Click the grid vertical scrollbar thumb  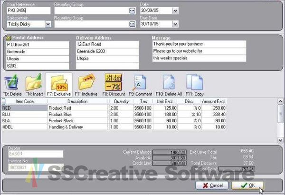click(x=280, y=114)
